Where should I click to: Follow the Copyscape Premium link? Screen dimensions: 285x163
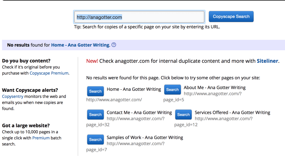pyautogui.click(x=49, y=73)
